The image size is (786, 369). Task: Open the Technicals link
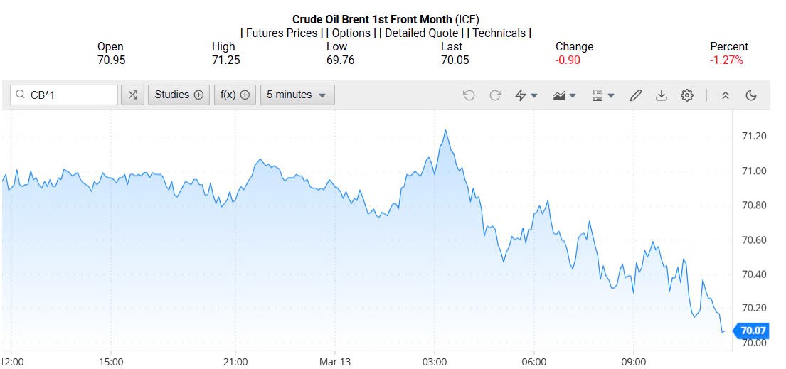coord(499,33)
